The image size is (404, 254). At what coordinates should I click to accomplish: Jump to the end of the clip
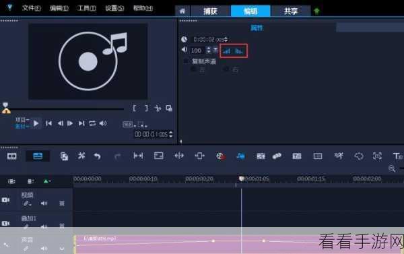81,123
